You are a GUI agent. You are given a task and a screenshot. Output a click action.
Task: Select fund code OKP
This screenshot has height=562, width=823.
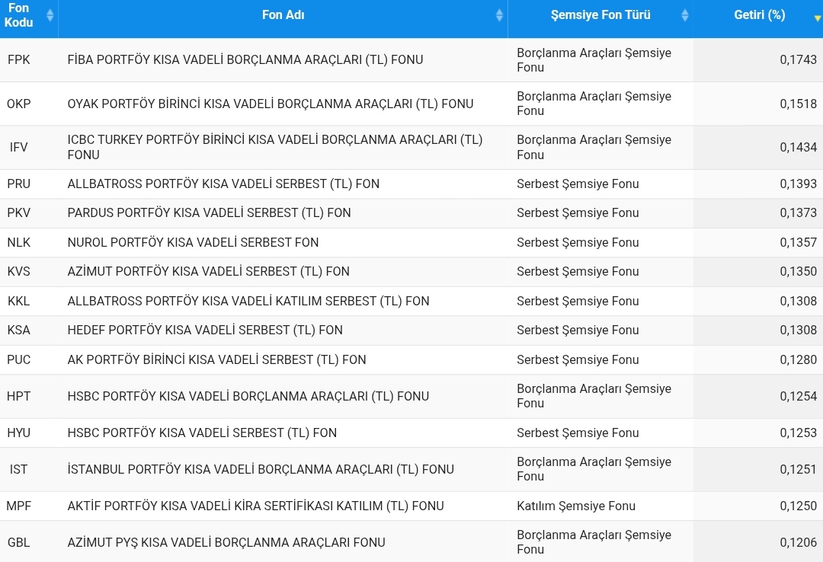pos(19,104)
